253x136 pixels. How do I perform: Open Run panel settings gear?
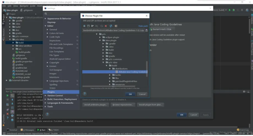tap(244, 92)
